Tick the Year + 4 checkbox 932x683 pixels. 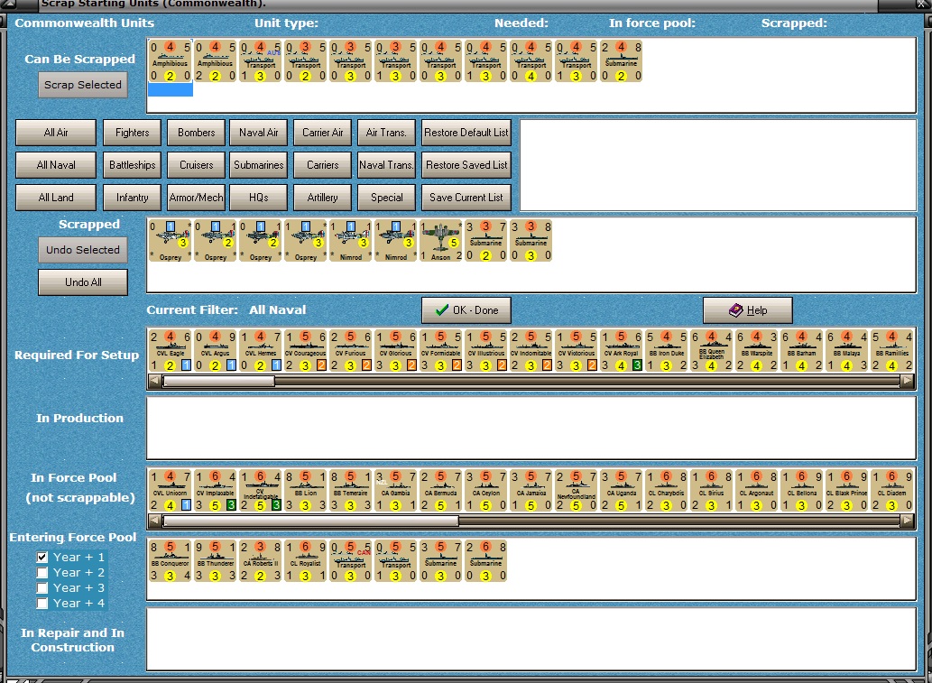tap(42, 604)
